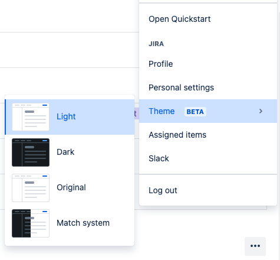280x260 pixels.
Task: Open the three-dots more options button
Action: (255, 246)
